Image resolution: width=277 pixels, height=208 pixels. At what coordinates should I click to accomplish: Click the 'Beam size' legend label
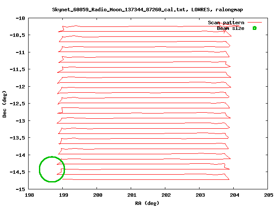click(231, 28)
